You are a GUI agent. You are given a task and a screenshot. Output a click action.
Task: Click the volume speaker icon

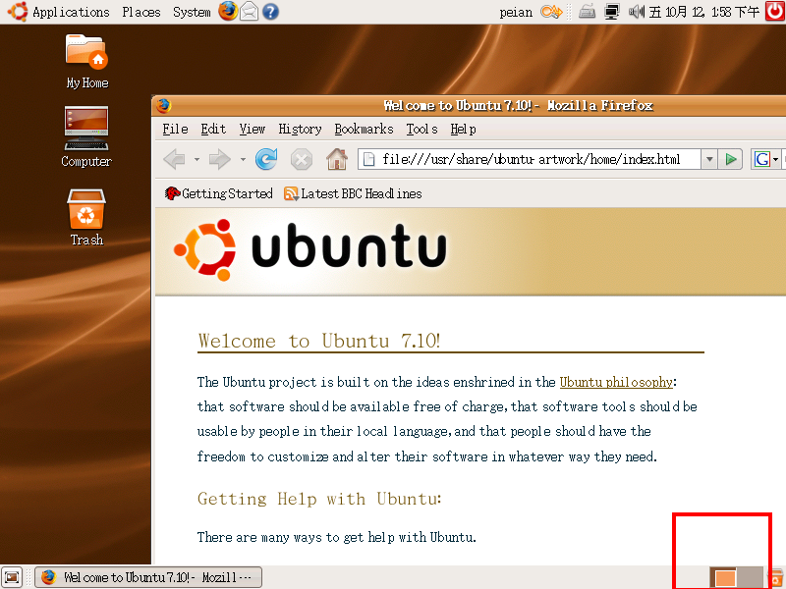[636, 12]
